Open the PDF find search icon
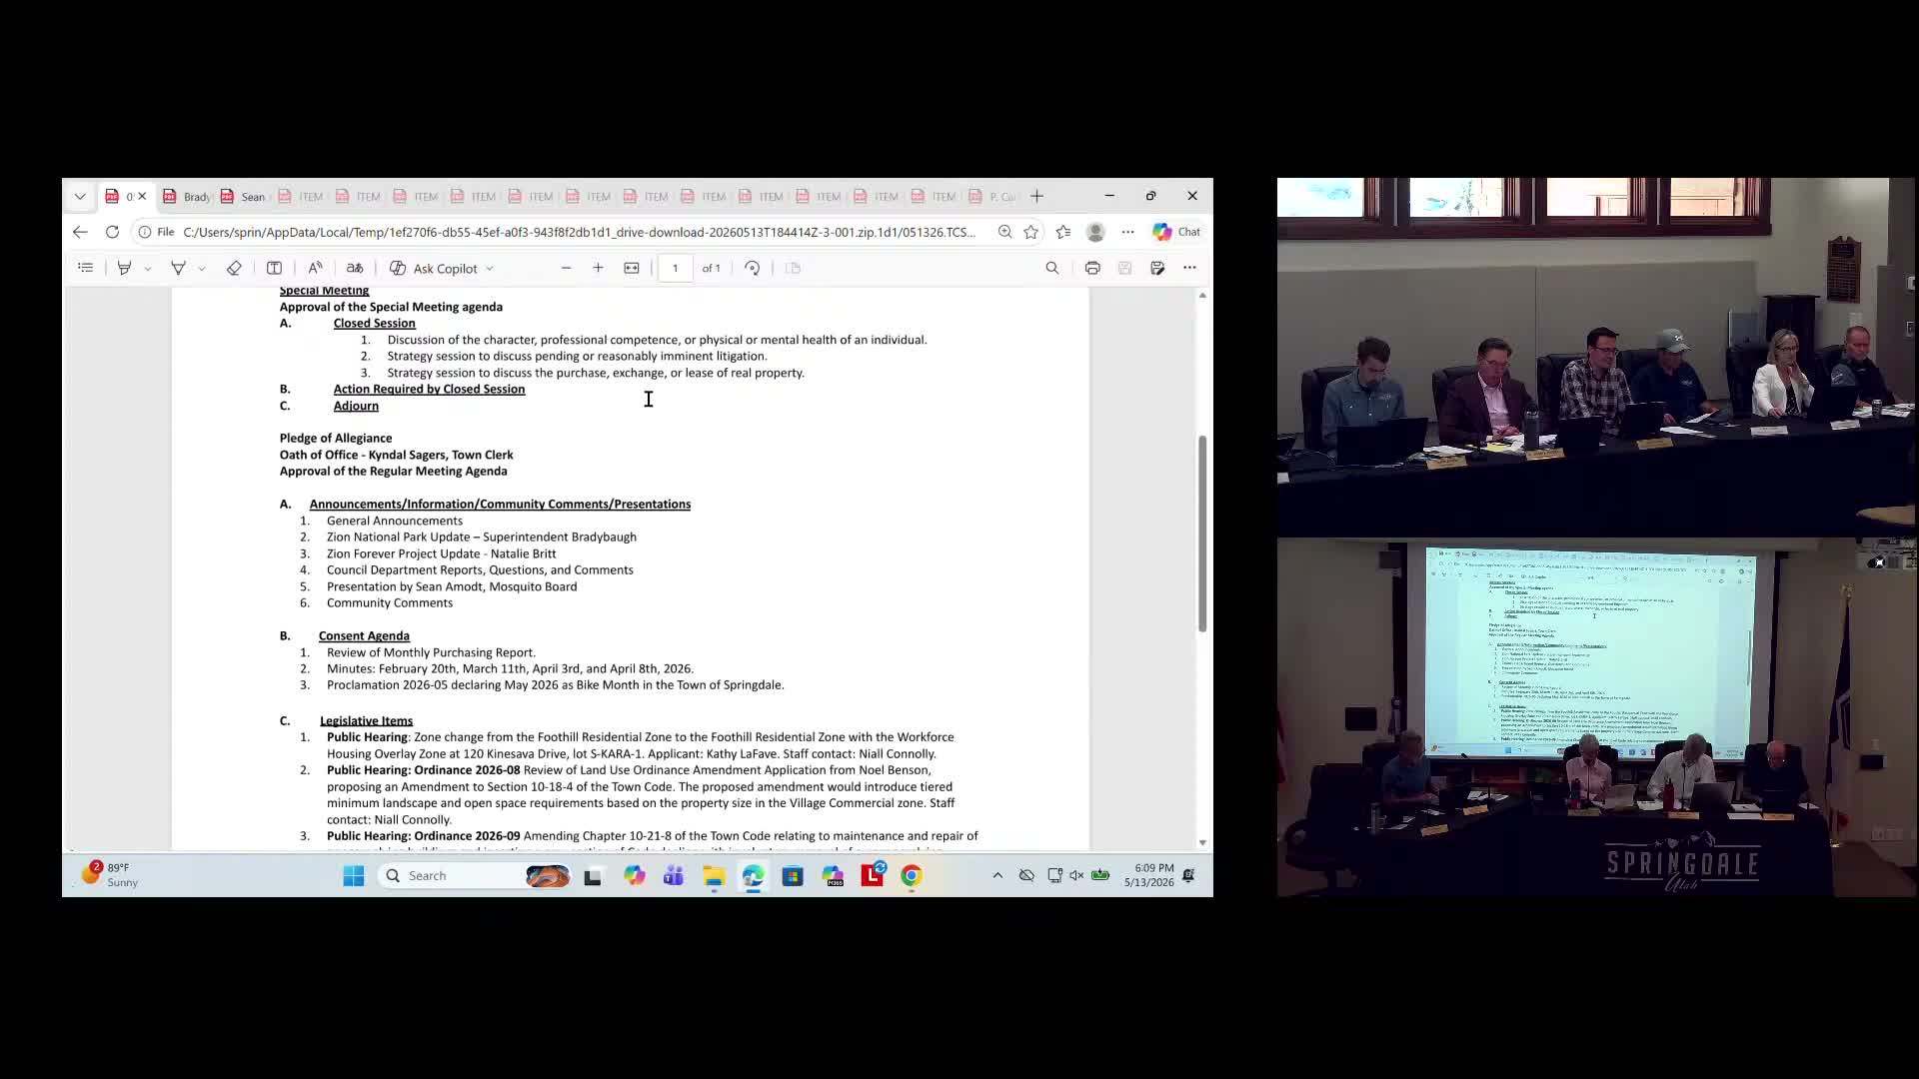This screenshot has height=1079, width=1919. tap(1052, 268)
